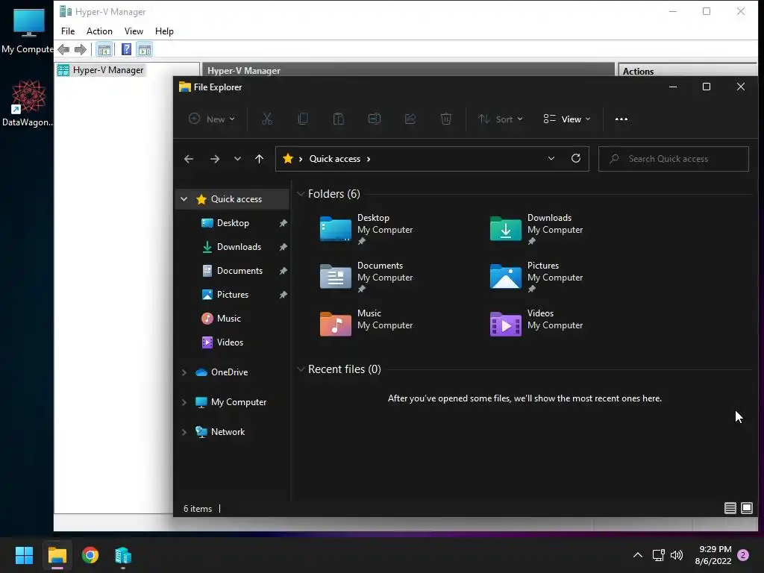Click the Share icon in File Explorer toolbar
This screenshot has width=764, height=573.
(x=410, y=119)
